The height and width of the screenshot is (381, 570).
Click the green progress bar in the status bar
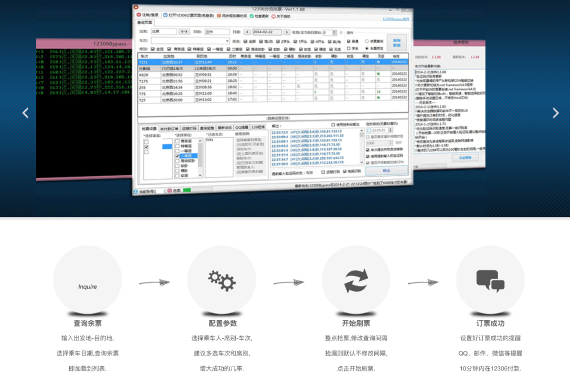point(187,190)
